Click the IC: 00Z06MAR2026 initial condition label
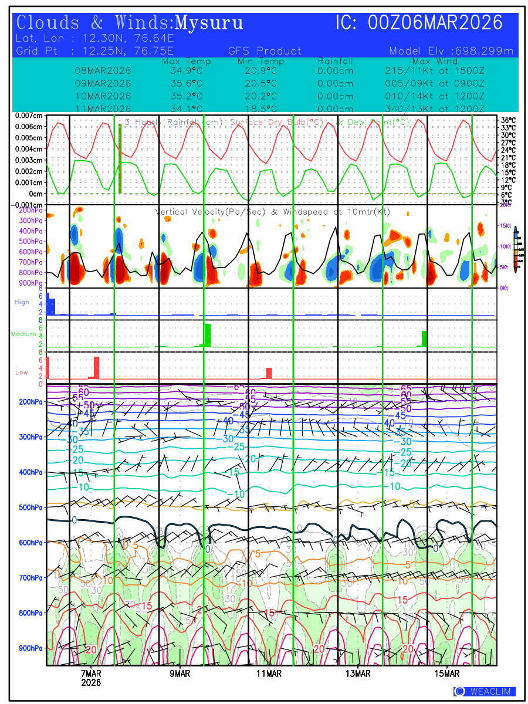Image resolution: width=528 pixels, height=704 pixels. pyautogui.click(x=419, y=23)
